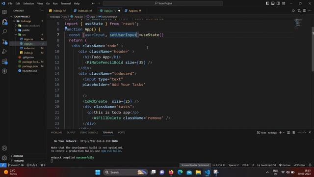The width and height of the screenshot is (314, 177).
Task: Open Visual Studio Code from the taskbar
Action: coord(207,172)
